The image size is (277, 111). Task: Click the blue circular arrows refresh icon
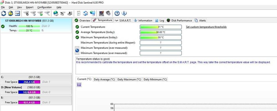[3, 13]
